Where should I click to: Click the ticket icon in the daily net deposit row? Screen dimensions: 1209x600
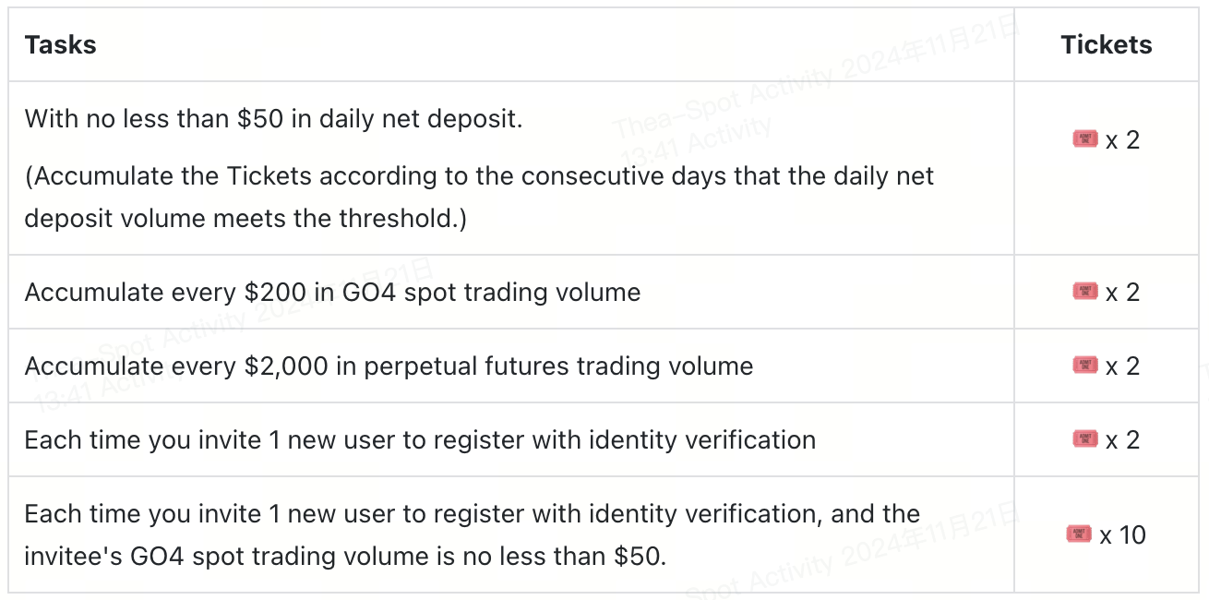[1085, 139]
